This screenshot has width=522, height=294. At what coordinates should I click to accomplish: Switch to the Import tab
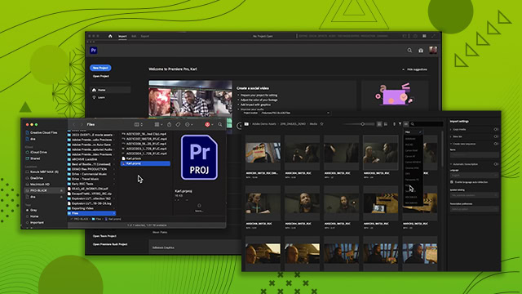point(122,36)
